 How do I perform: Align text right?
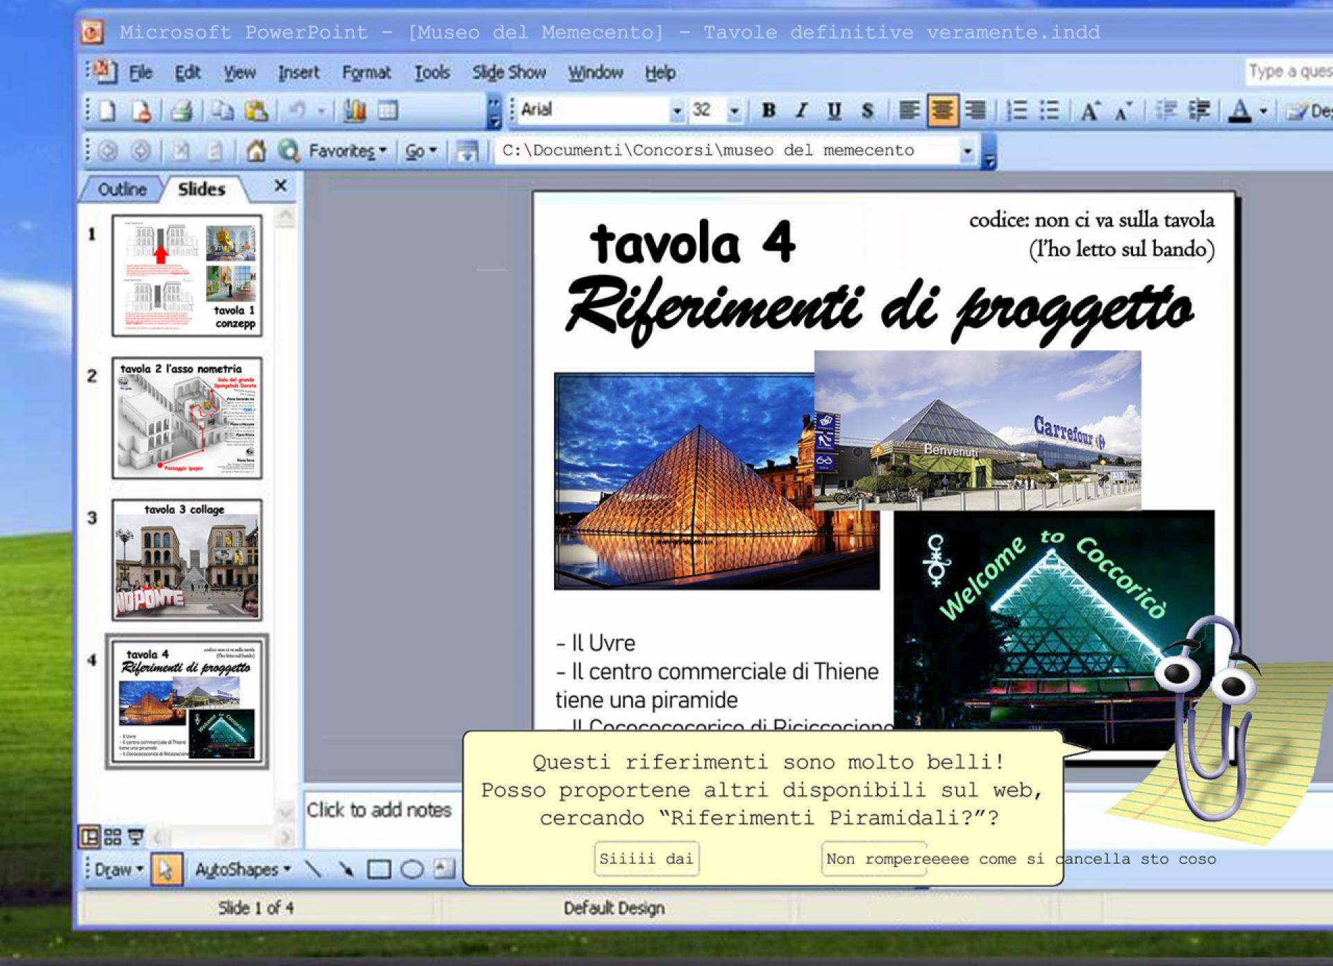(x=975, y=111)
